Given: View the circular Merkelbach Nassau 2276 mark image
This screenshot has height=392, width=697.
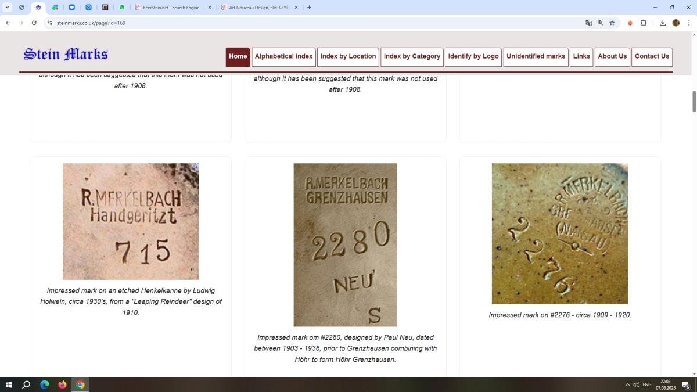Looking at the screenshot, I should [x=560, y=233].
